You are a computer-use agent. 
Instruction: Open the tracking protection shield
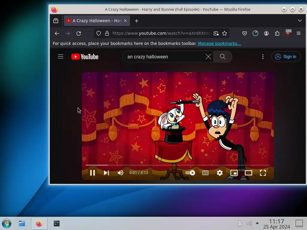98,34
